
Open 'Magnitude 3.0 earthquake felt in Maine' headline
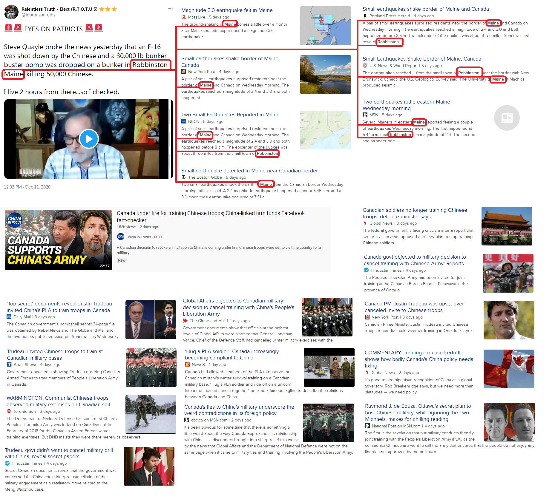(227, 10)
